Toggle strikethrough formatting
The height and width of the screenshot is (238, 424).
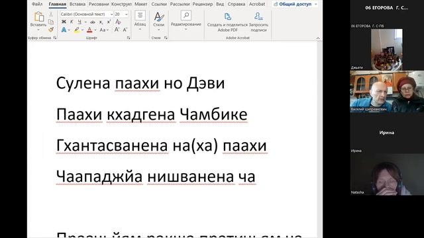93,22
